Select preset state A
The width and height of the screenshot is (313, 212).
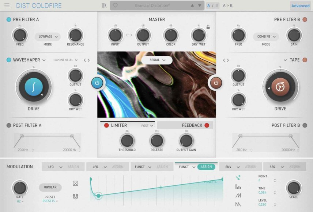208,5
